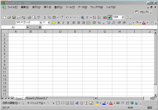This screenshot has width=158, height=110.
Task: Apply comma style format
Action: tap(104, 23)
